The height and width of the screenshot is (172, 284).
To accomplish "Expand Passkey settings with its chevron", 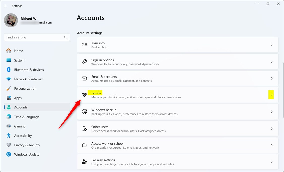I will click(x=272, y=162).
